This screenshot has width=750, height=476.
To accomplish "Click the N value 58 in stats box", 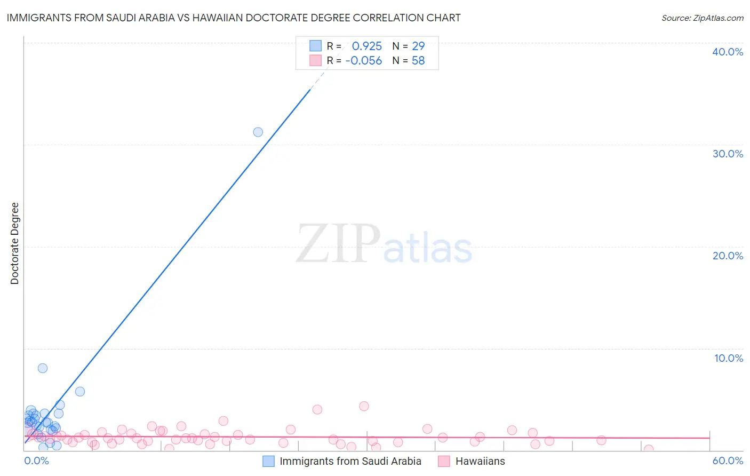I will (x=418, y=60).
